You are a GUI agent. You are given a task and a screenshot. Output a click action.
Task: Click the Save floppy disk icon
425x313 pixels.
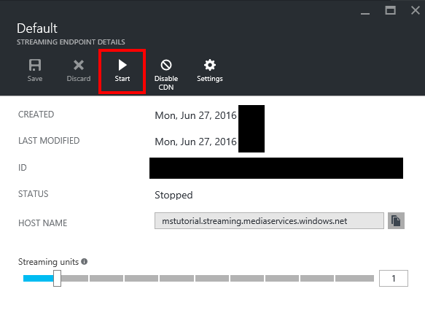pyautogui.click(x=35, y=65)
